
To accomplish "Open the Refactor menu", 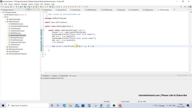I will 17,4.
